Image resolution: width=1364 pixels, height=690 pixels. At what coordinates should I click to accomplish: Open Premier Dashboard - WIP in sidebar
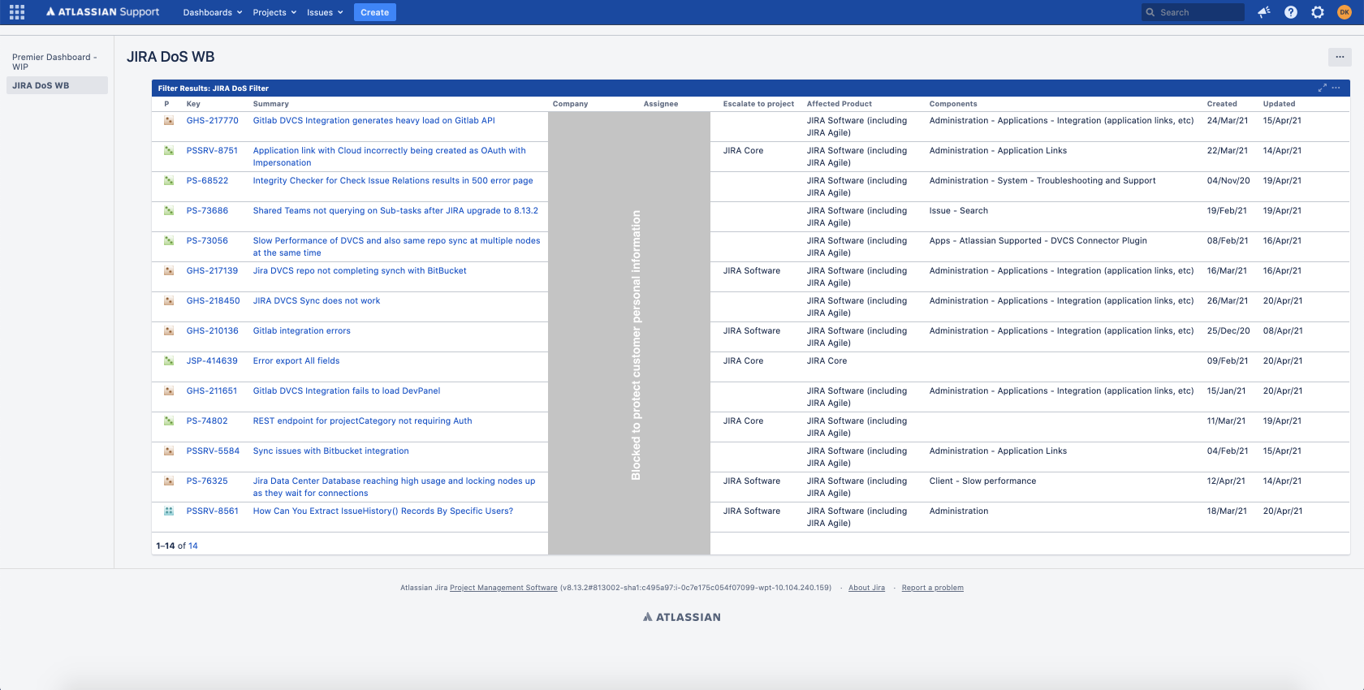click(56, 62)
